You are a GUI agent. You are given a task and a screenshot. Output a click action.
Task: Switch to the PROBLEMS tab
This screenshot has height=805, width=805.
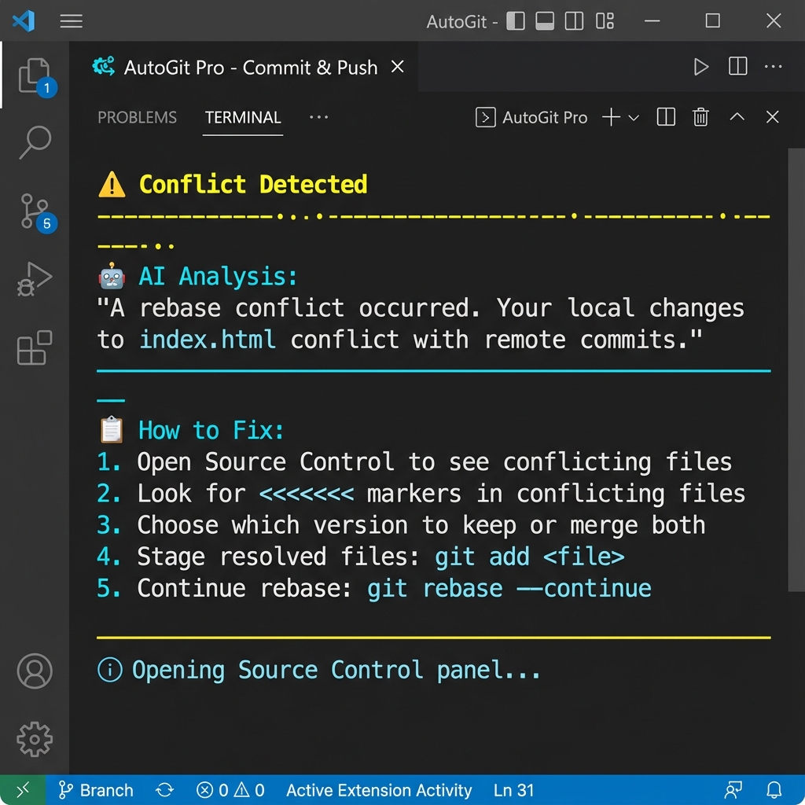[137, 117]
